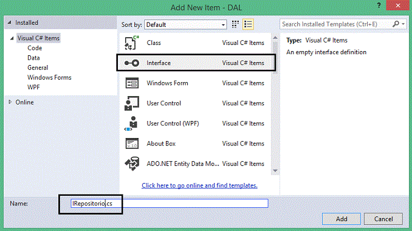412x231 pixels.
Task: Pick the User Control template icon
Action: coord(132,103)
